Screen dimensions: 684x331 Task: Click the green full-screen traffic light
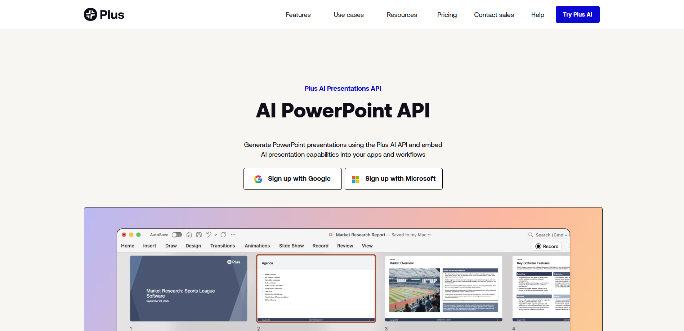(x=139, y=234)
